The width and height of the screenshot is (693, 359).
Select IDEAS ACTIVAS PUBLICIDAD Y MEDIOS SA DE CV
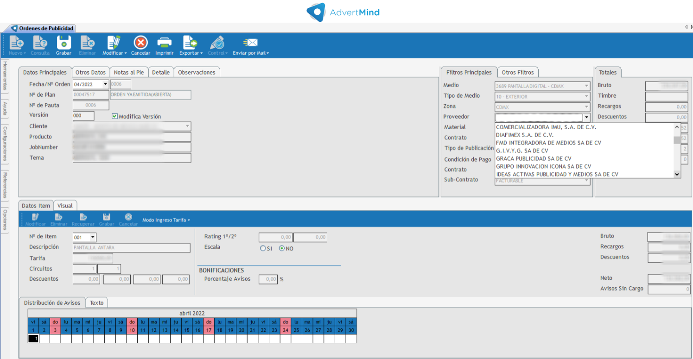coord(584,174)
